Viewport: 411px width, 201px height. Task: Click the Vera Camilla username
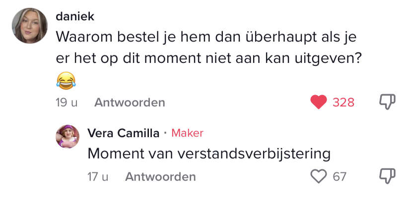(x=124, y=133)
